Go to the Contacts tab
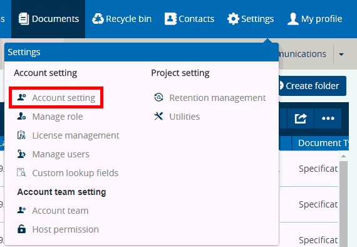Image resolution: width=357 pixels, height=247 pixels. pyautogui.click(x=189, y=19)
